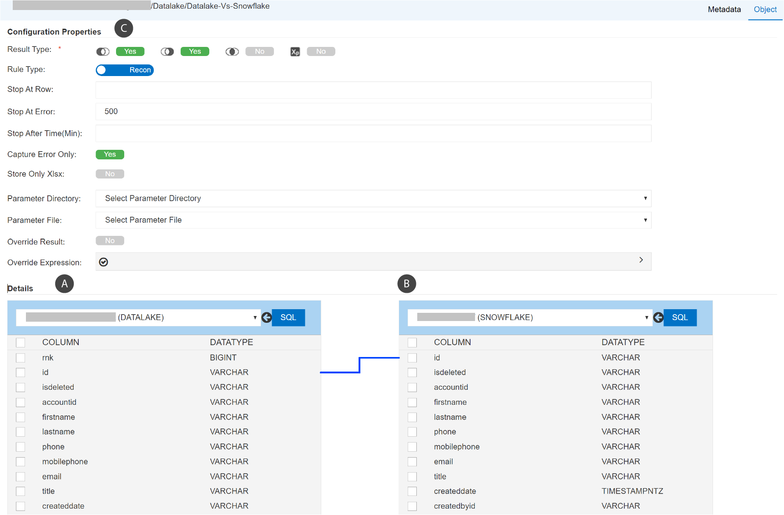Check the select-all box in Snowflake column header

pyautogui.click(x=412, y=342)
